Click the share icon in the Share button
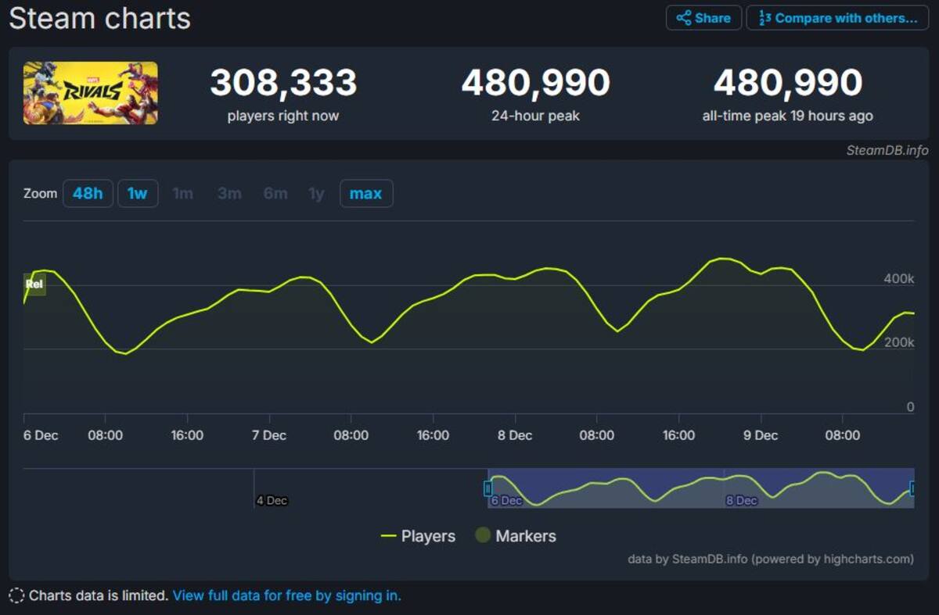Screen dimensions: 939x615 coord(683,18)
